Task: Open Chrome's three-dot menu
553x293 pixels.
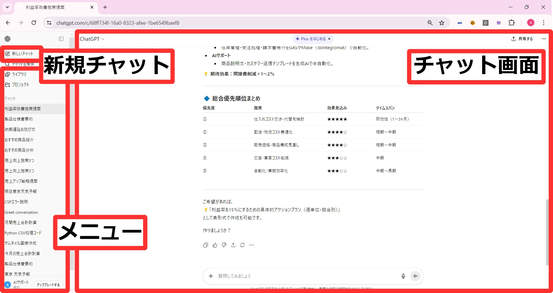Action: [544, 23]
